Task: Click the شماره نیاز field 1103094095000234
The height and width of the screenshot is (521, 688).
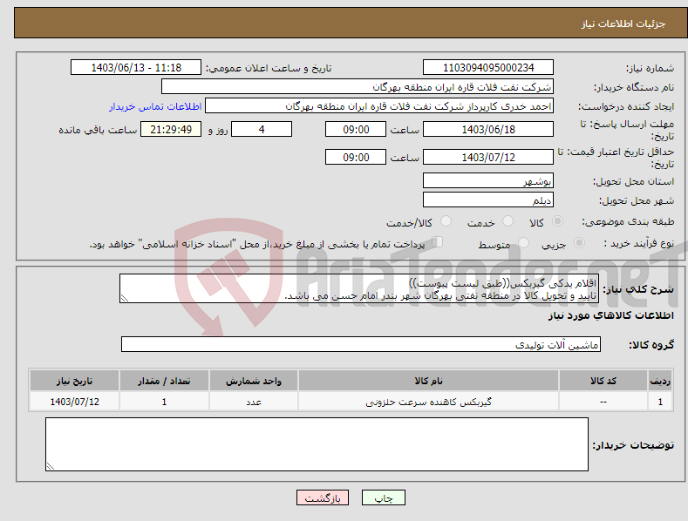Action: 488,68
